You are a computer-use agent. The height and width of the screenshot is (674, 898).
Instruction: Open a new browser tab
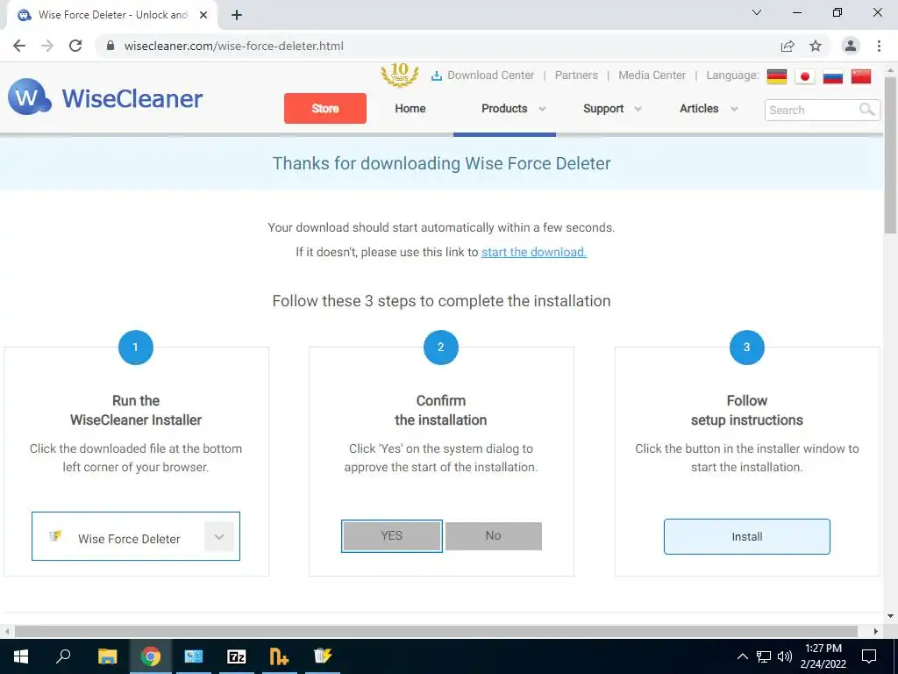tap(237, 15)
